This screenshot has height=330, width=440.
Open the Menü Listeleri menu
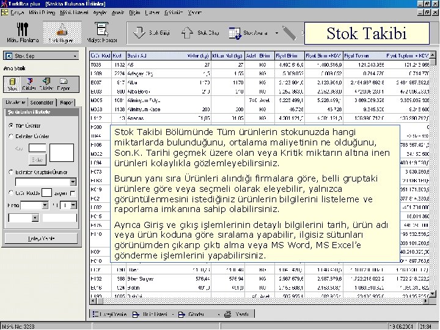[74, 13]
